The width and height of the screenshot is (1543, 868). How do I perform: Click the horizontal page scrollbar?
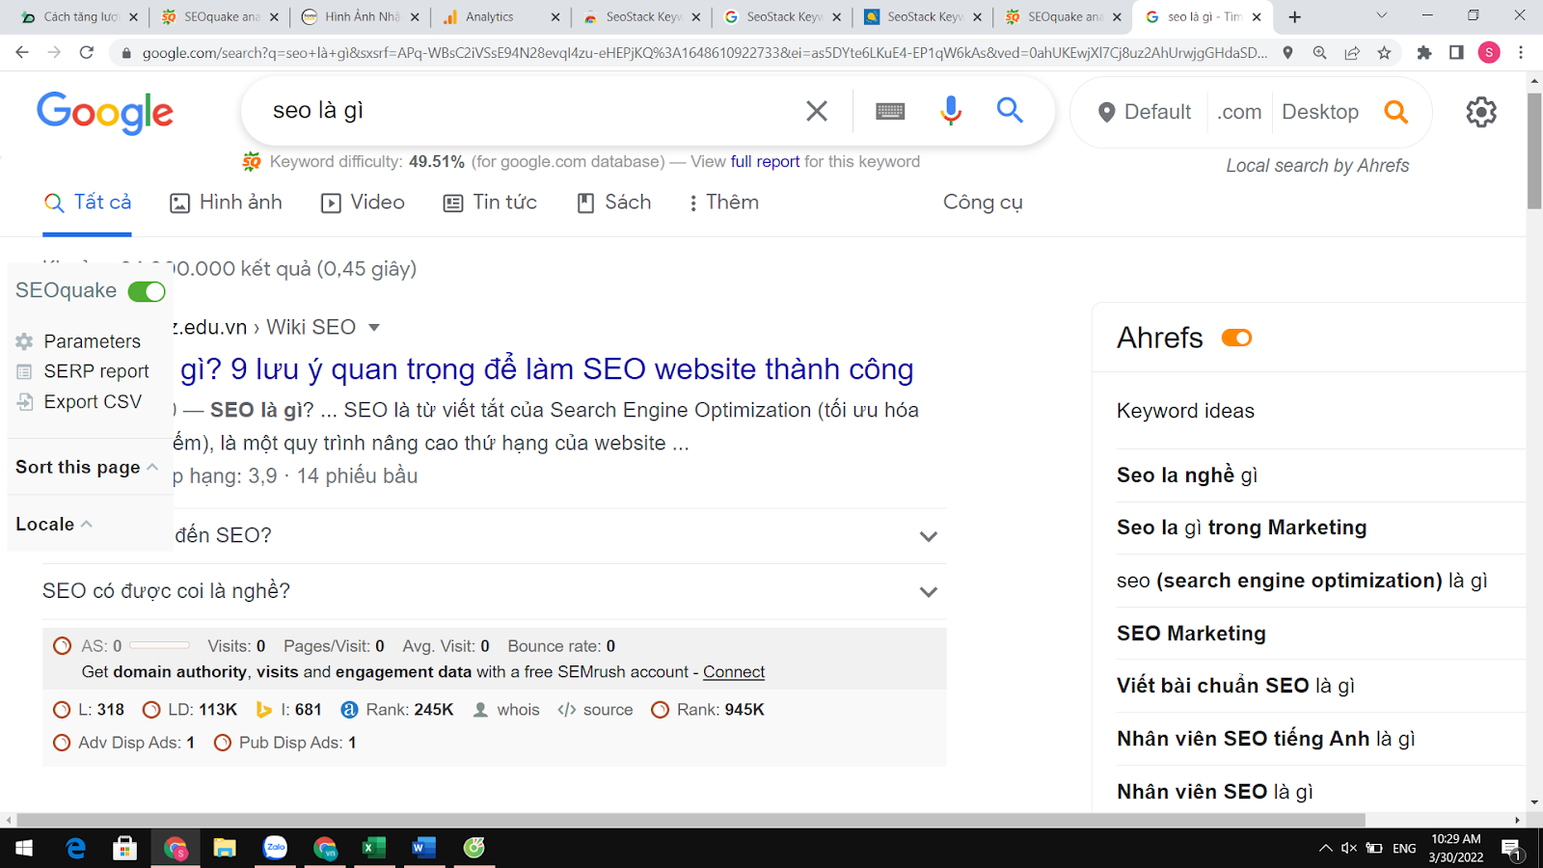tap(690, 820)
